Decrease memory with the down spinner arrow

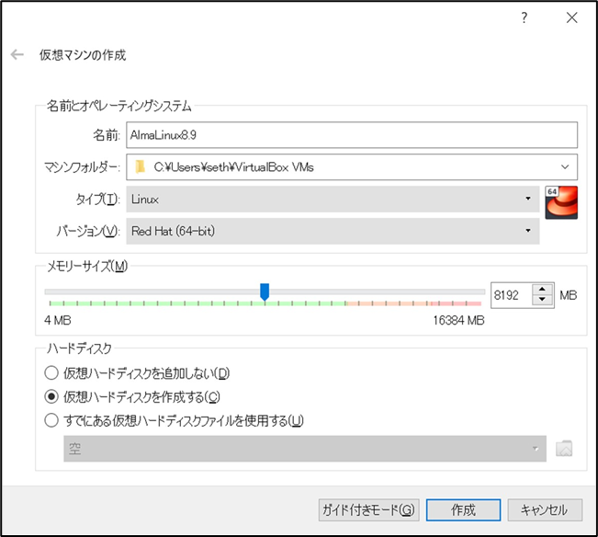click(542, 300)
